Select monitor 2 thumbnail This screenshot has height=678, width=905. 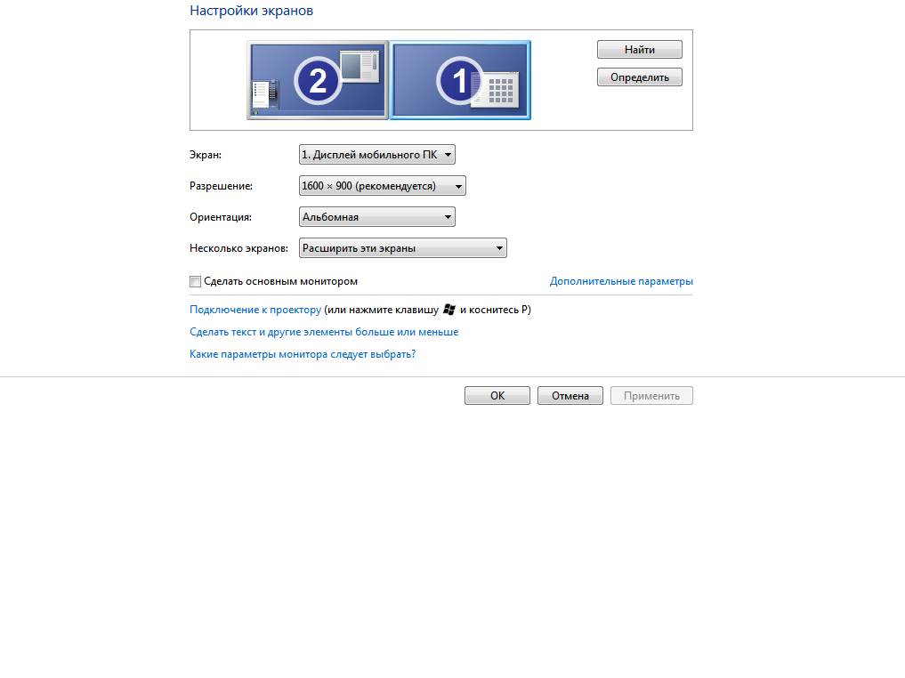click(318, 80)
